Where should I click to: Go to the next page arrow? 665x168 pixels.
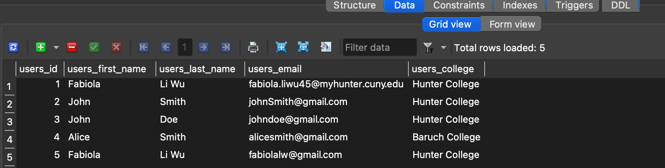tap(204, 48)
